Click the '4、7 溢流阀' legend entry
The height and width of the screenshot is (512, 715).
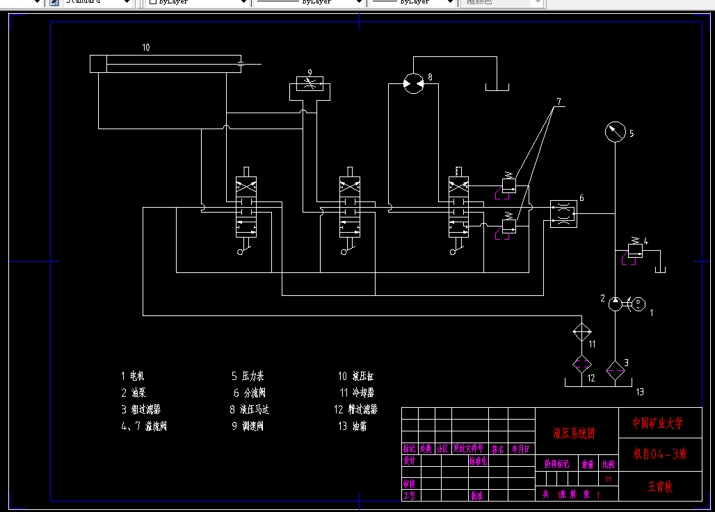coord(144,427)
